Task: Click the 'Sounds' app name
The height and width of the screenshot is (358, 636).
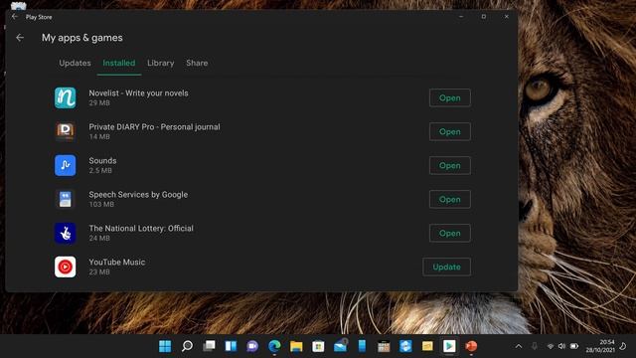Action: [x=102, y=160]
